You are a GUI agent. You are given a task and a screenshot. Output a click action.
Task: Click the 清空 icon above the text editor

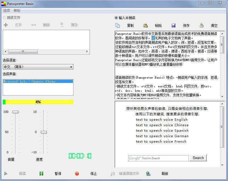[201, 25]
